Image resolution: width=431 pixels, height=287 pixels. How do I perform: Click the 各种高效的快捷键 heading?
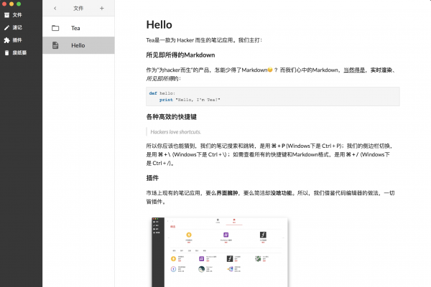point(172,116)
